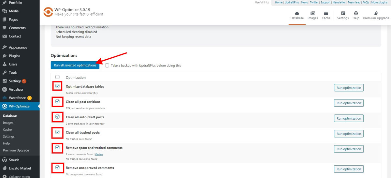The height and width of the screenshot is (178, 391).
Task: Uncheck Clean all trashed posts checkbox
Action: 57,132
